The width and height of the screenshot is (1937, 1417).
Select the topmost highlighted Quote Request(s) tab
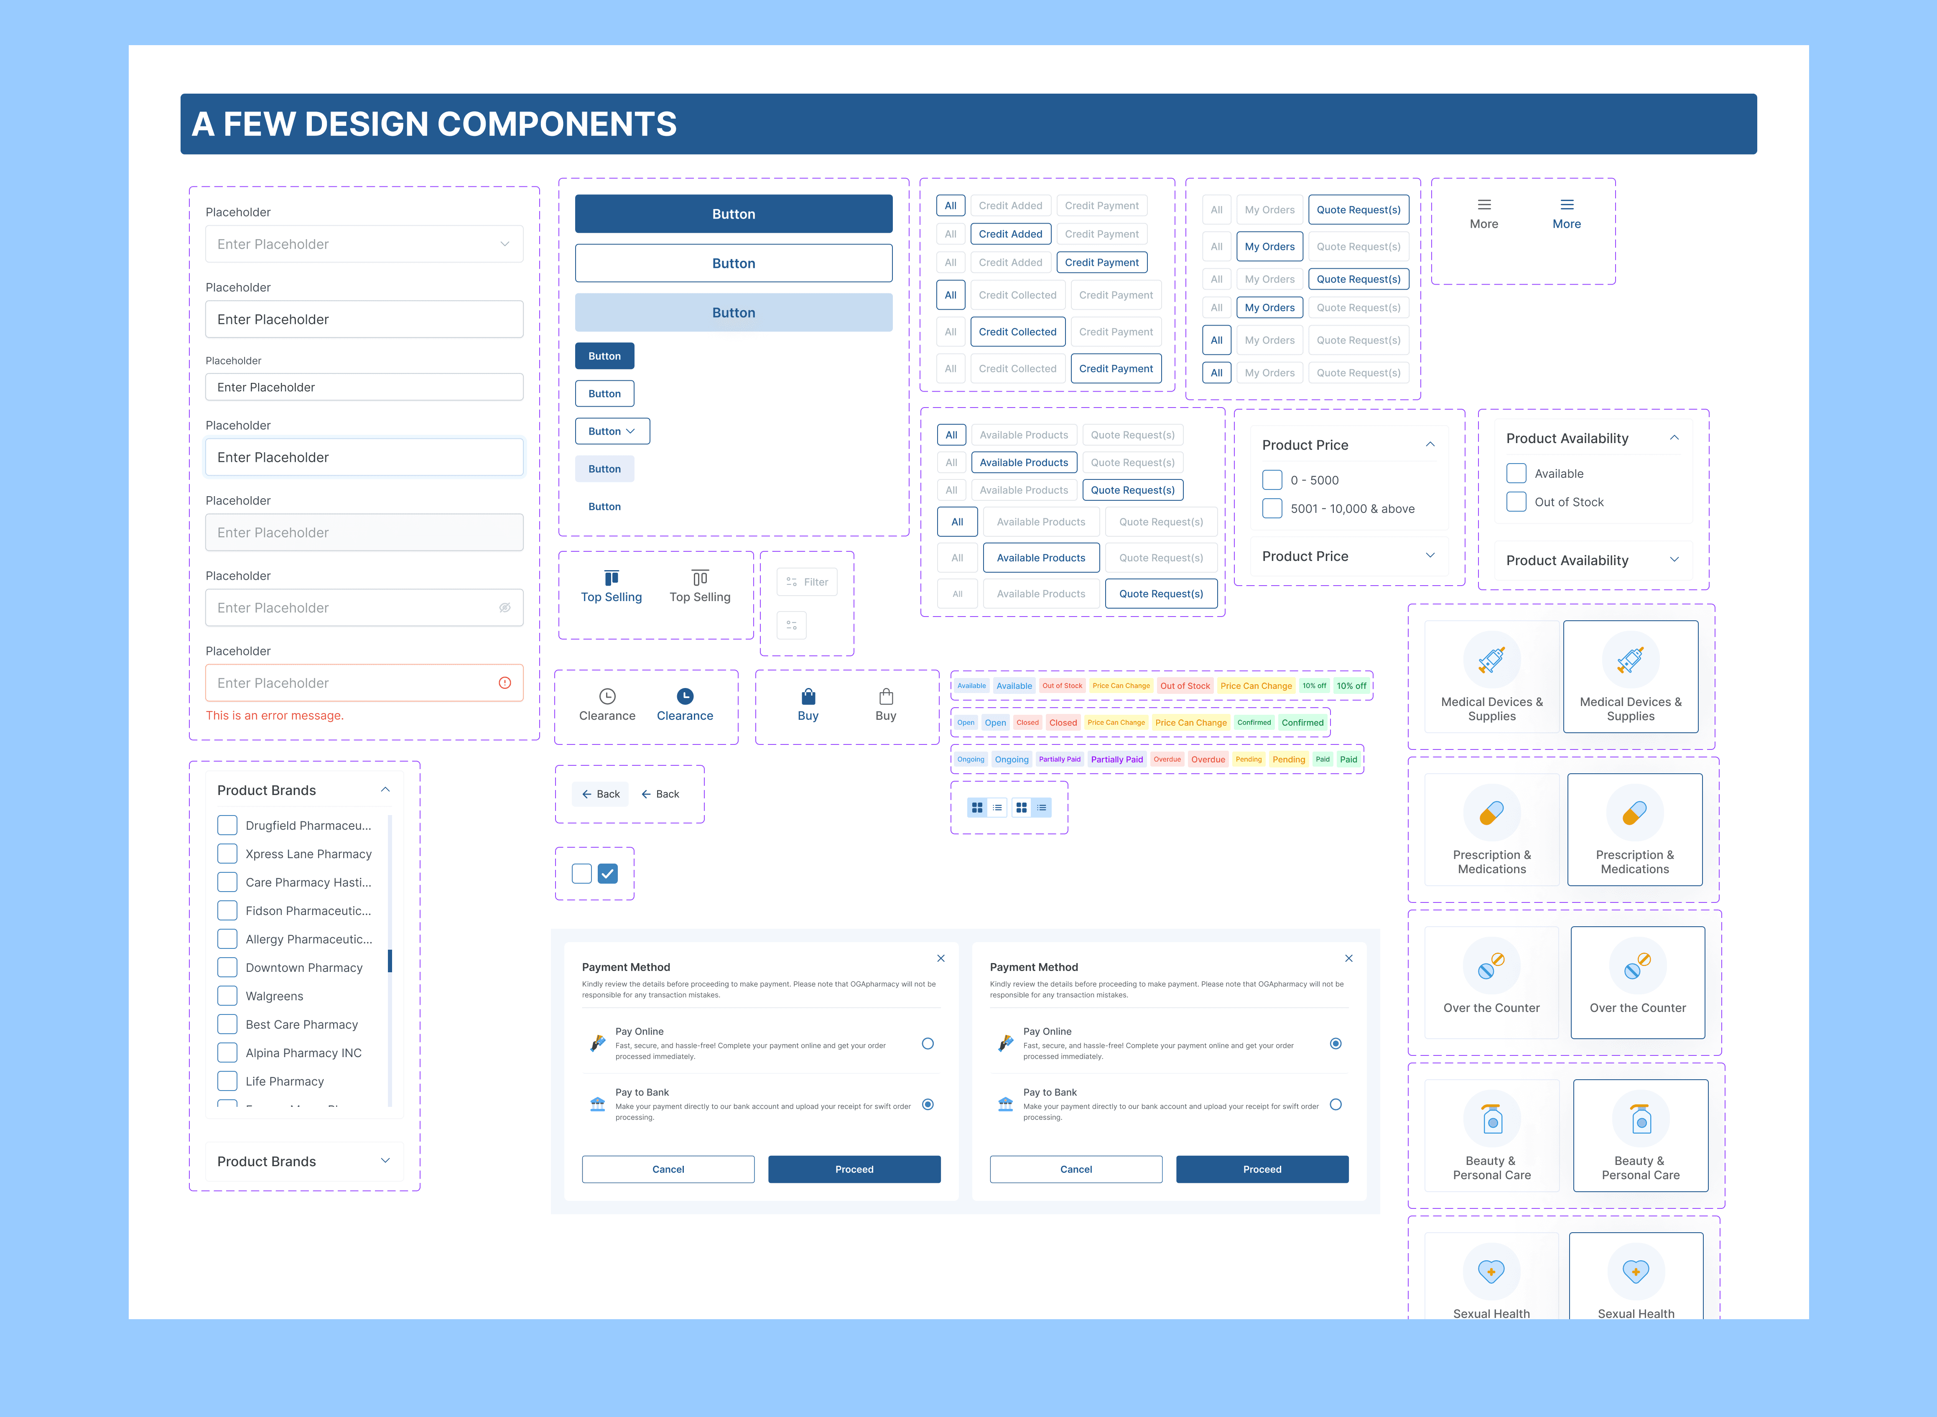click(x=1359, y=210)
